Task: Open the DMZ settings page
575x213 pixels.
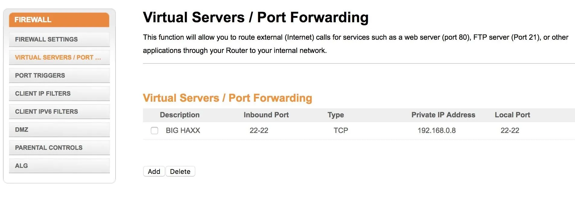Action: point(59,130)
